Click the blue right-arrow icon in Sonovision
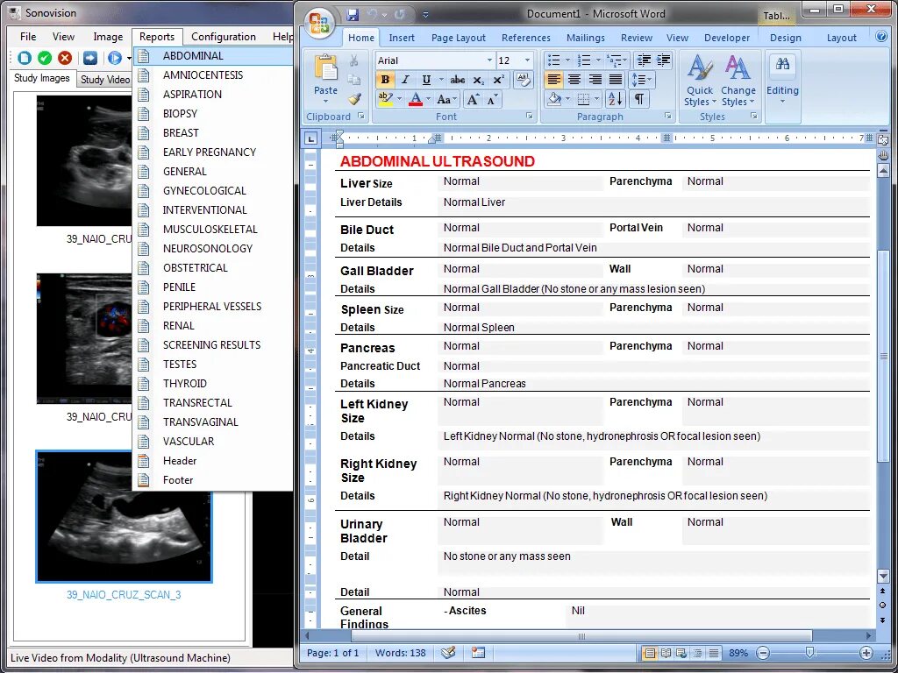Screen dimensions: 898x673 coord(90,58)
